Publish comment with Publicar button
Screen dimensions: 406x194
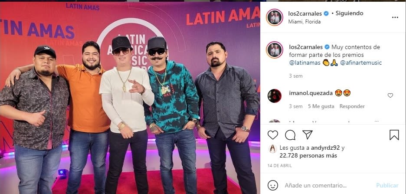coord(387,185)
